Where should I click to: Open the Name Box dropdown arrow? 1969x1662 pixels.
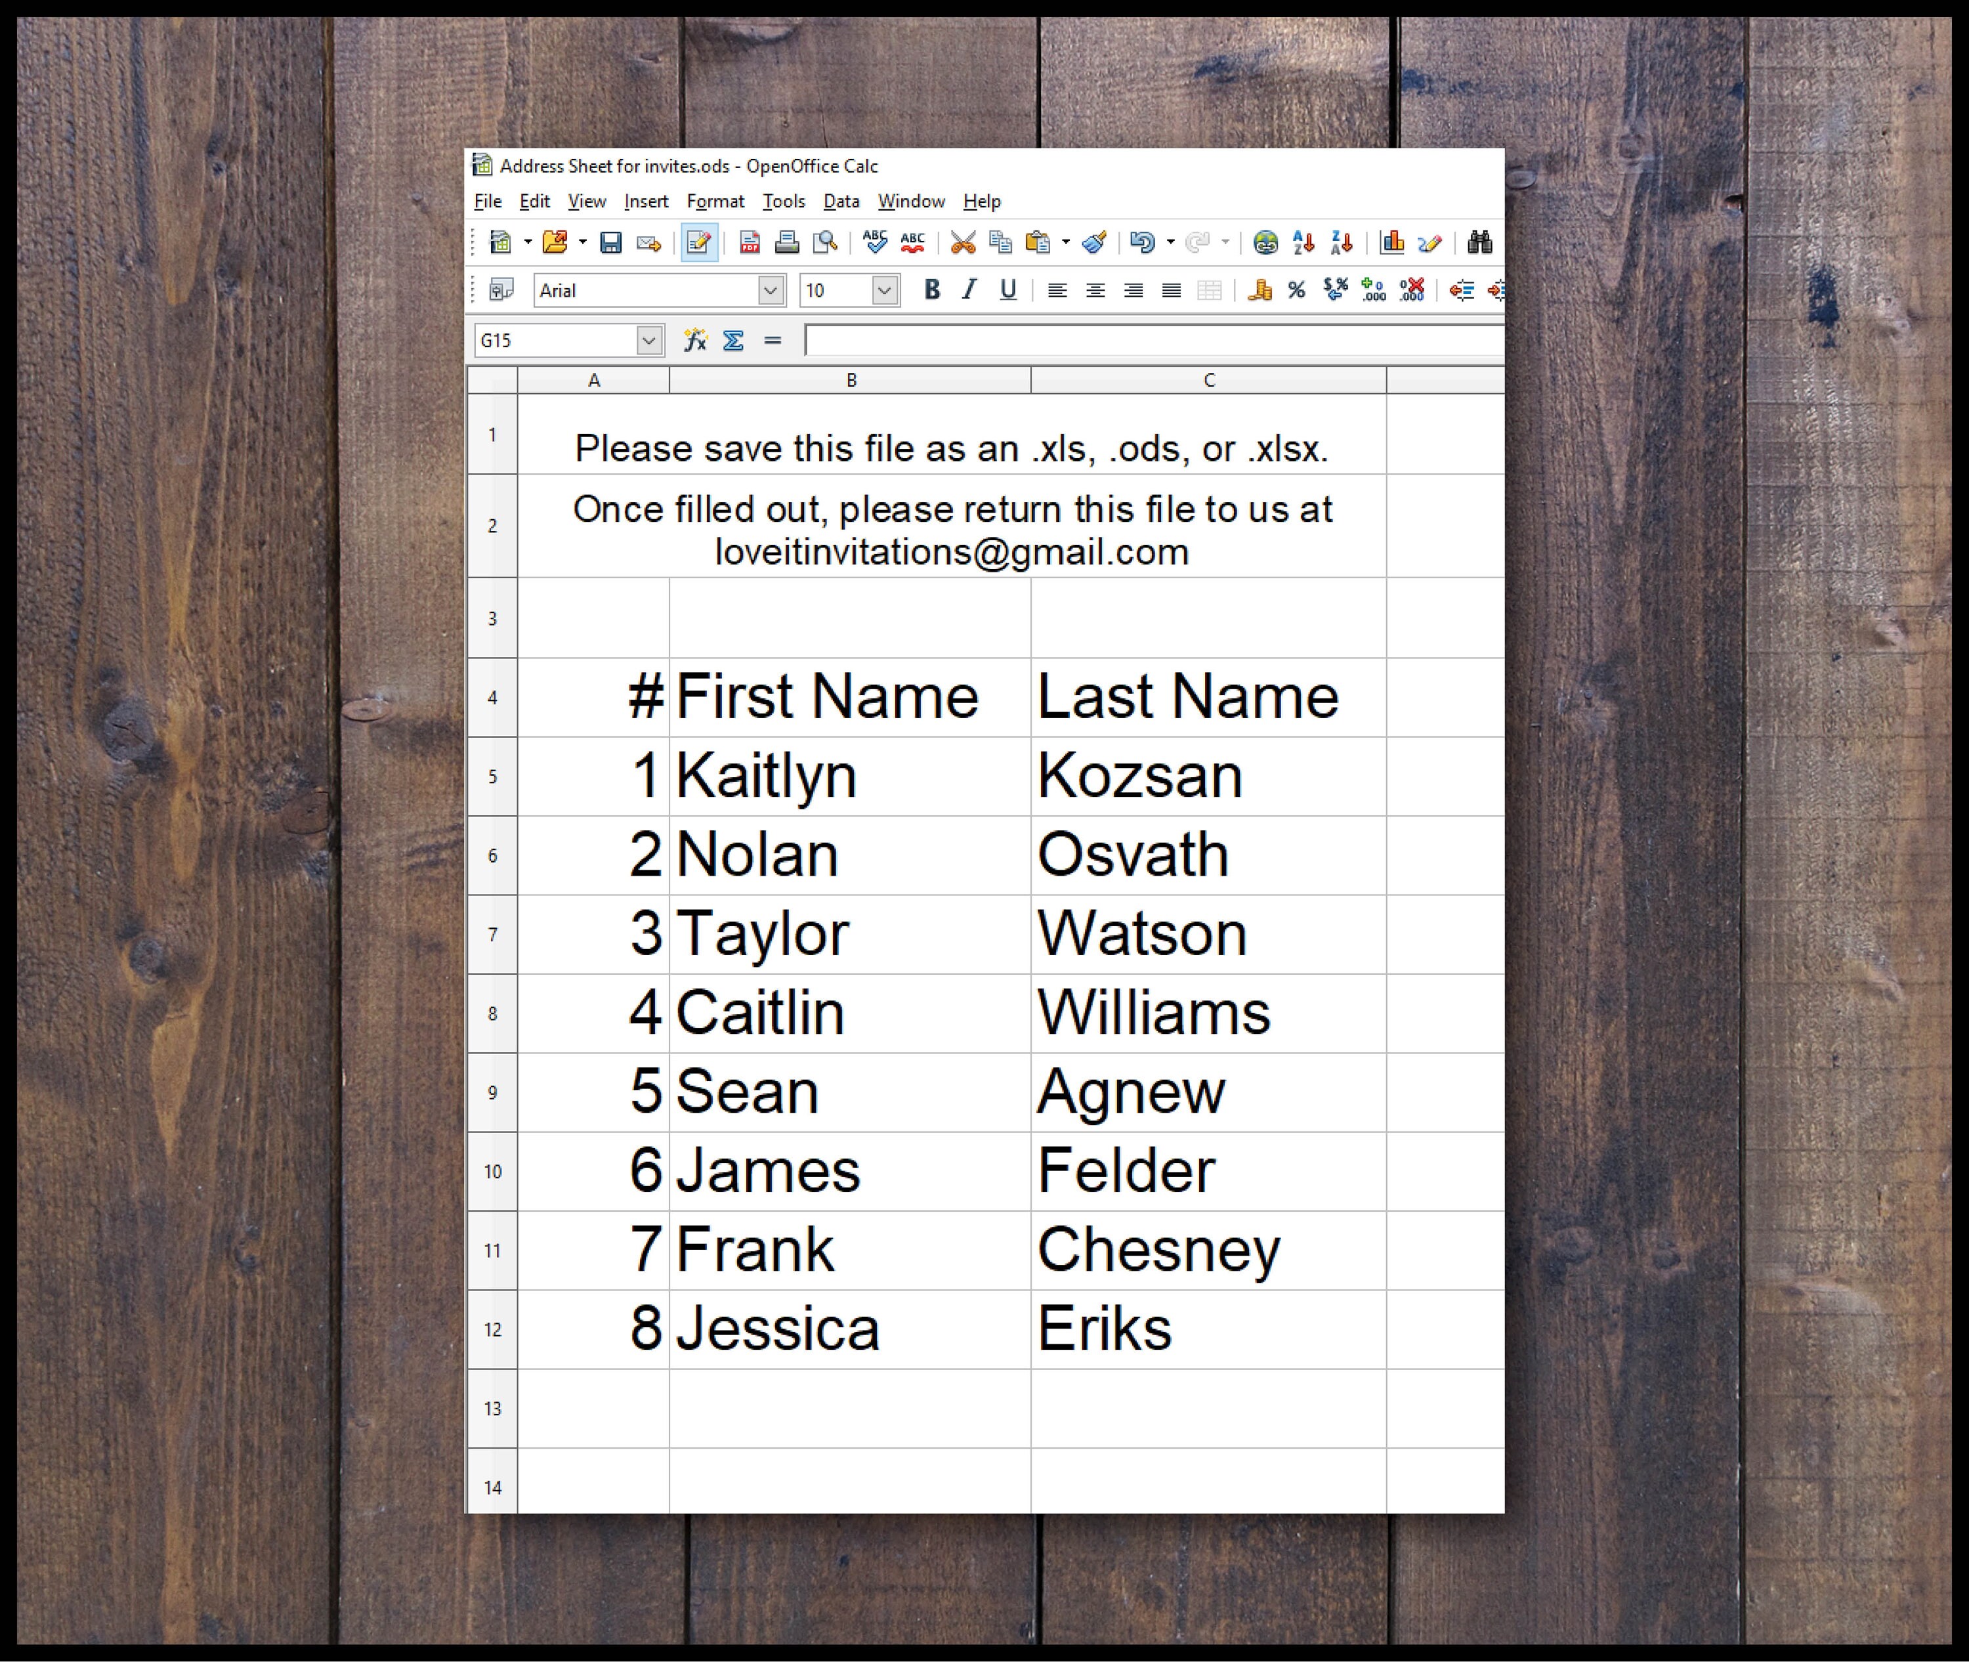649,340
